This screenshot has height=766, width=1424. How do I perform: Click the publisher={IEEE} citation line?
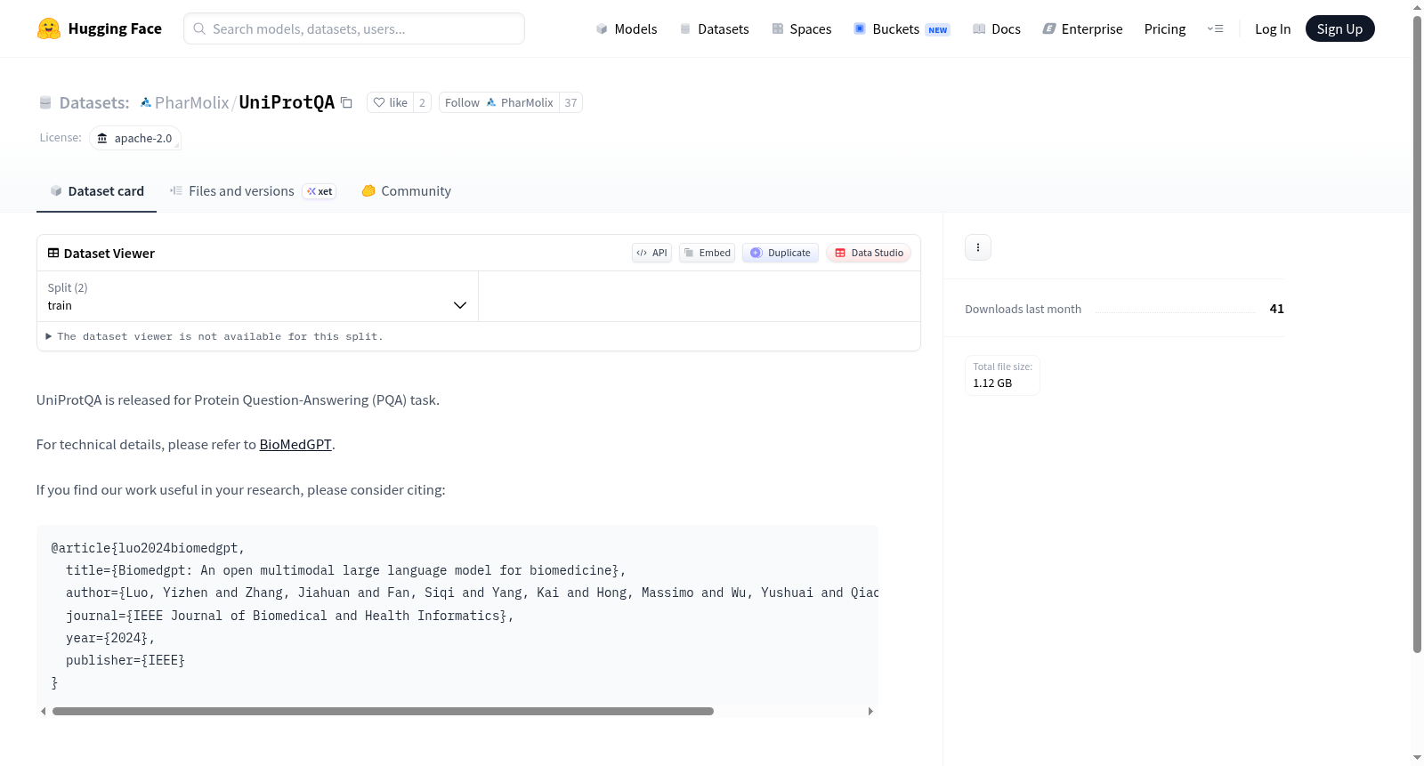(125, 660)
